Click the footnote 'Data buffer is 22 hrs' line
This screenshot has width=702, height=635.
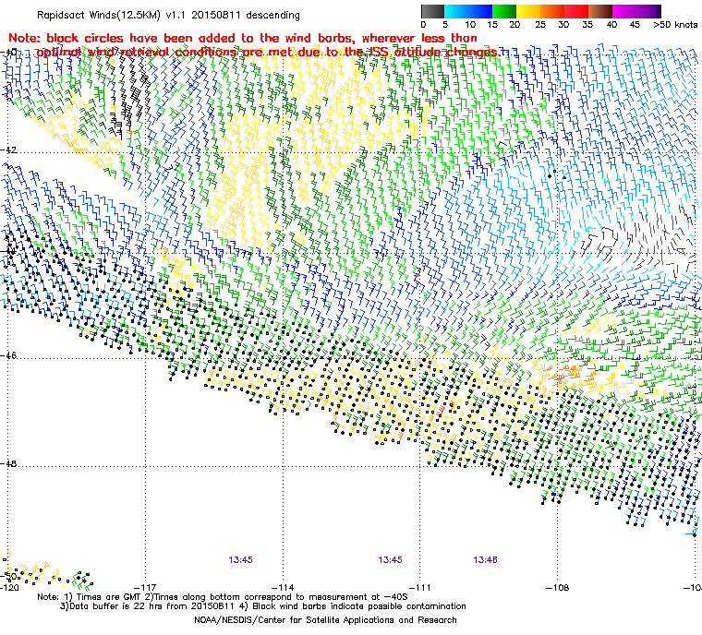[x=263, y=606]
